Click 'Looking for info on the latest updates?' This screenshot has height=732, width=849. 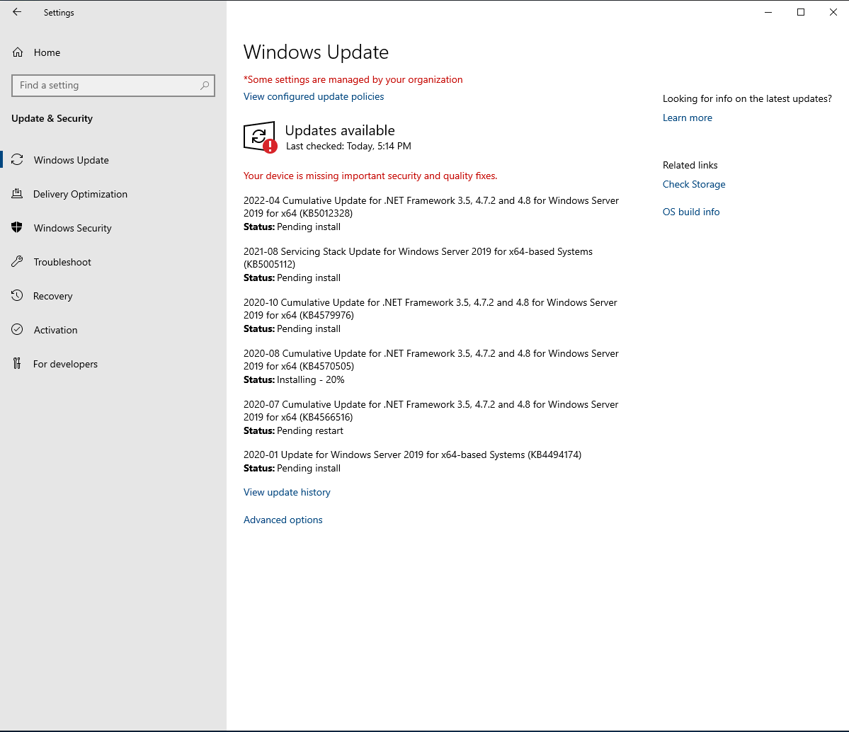point(747,98)
